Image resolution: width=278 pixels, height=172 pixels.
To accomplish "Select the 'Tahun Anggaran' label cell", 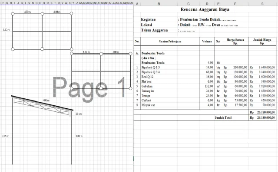I will (x=154, y=30).
